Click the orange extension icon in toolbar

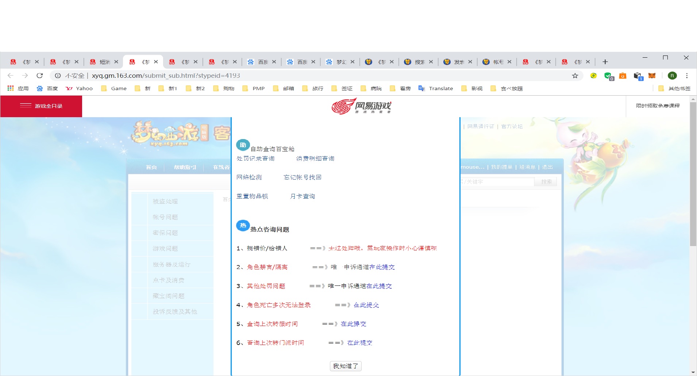[623, 76]
